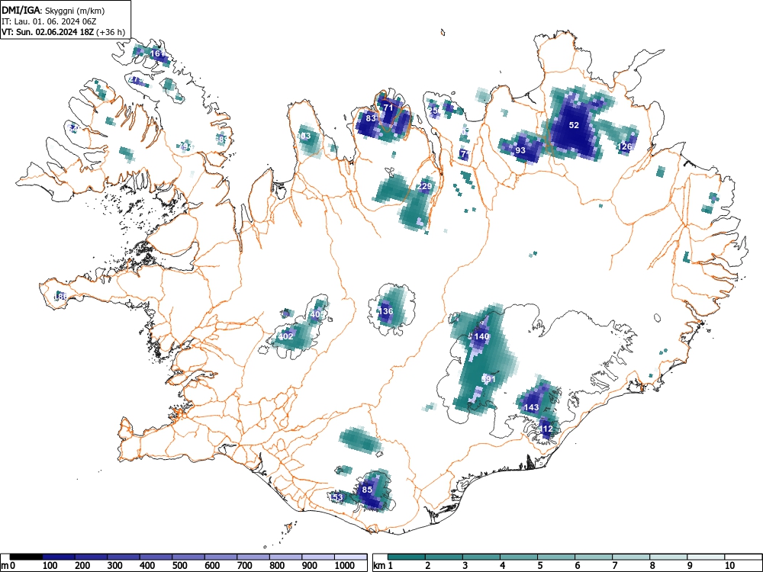Click the 'm' unit label in the left legend
The height and width of the screenshot is (572, 763).
click(x=5, y=566)
